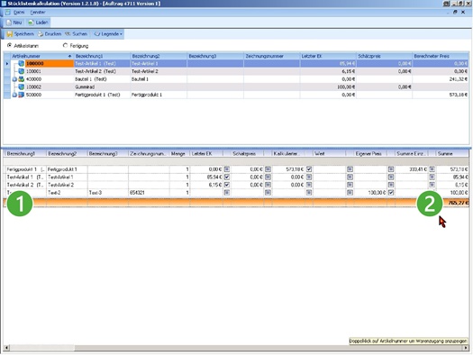This screenshot has width=473, height=355.
Task: Print with the Drucken icon
Action: point(41,34)
